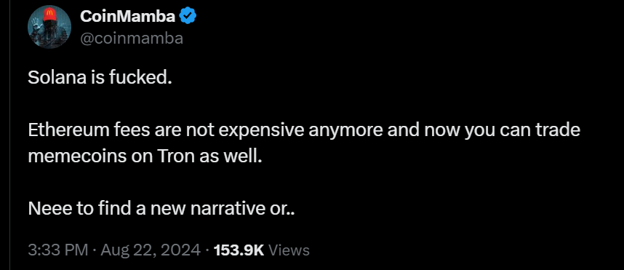Open CoinMamba's profile avatar picture
Screen dimensions: 624x270
pos(49,27)
